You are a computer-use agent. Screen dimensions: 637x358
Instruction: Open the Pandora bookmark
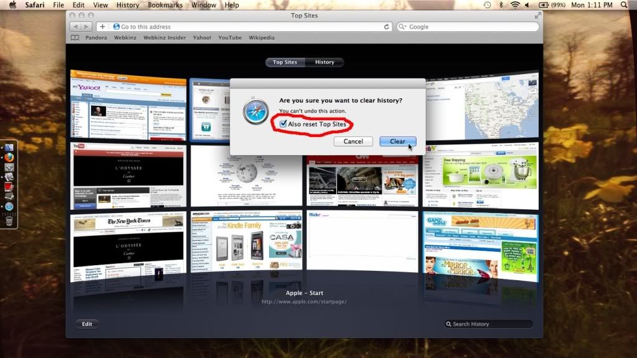click(97, 37)
